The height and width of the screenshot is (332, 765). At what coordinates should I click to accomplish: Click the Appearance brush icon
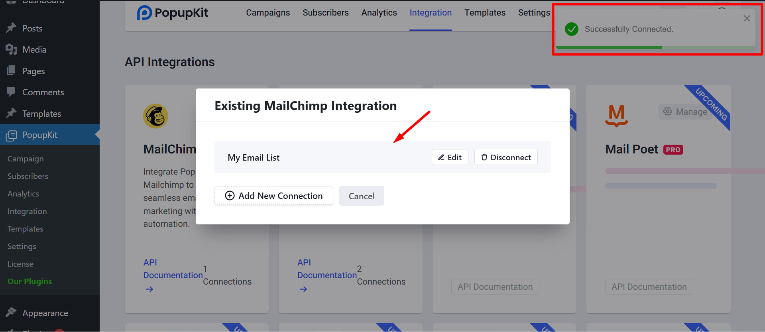coord(11,312)
